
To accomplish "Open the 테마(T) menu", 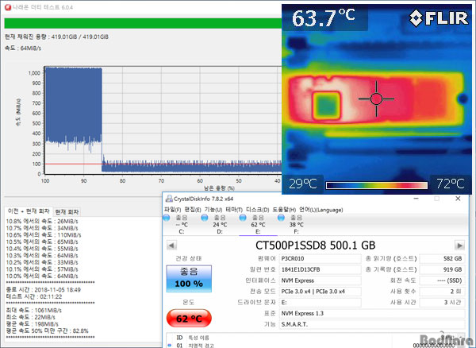I will click(234, 210).
